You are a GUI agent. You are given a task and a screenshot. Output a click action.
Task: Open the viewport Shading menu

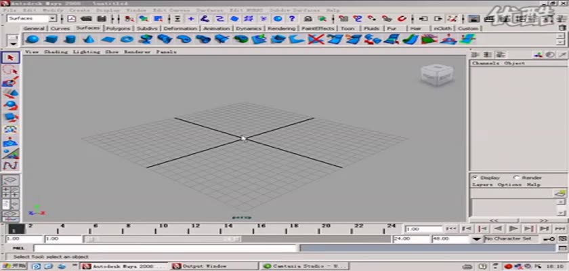[56, 52]
